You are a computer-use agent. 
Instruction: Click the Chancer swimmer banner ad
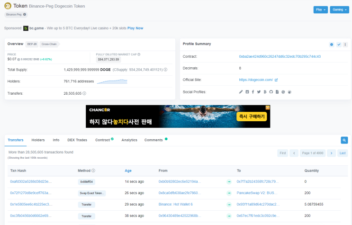tap(178, 117)
